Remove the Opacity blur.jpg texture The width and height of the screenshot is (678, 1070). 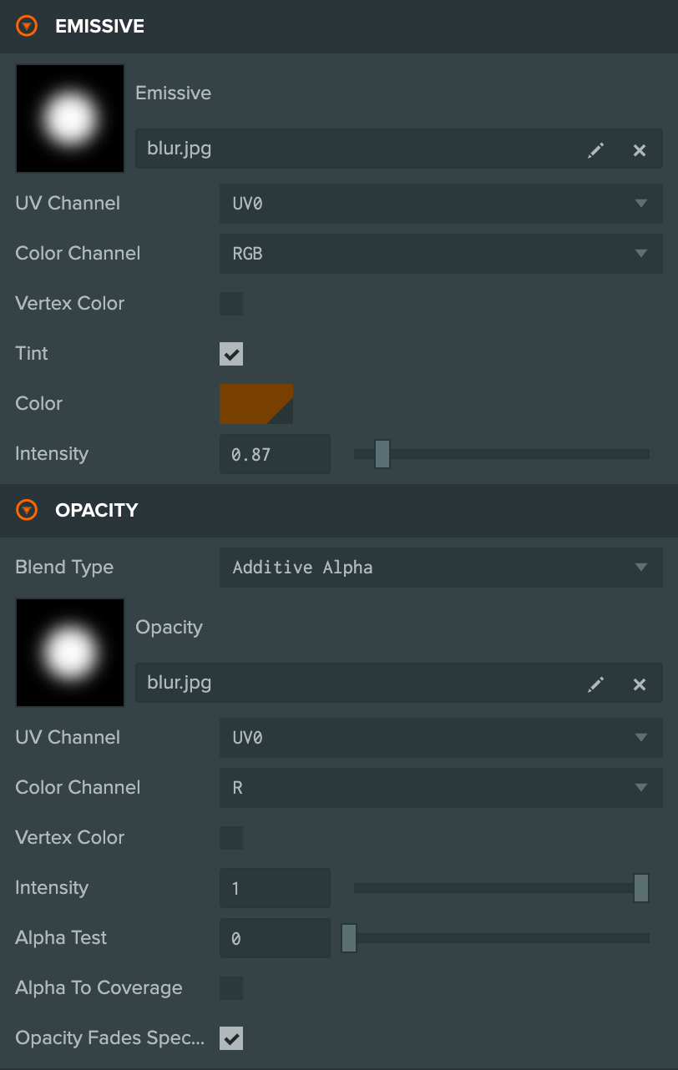640,684
